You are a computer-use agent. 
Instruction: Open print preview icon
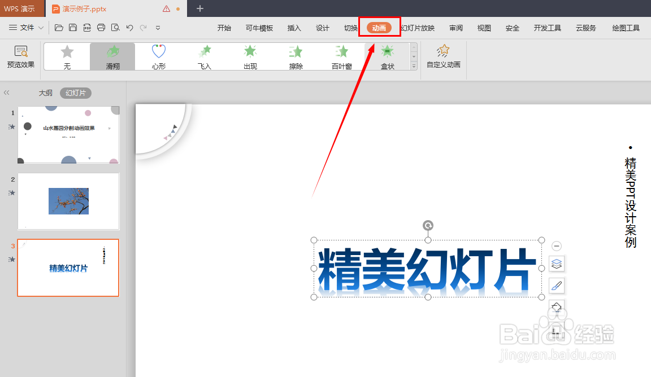coord(115,28)
